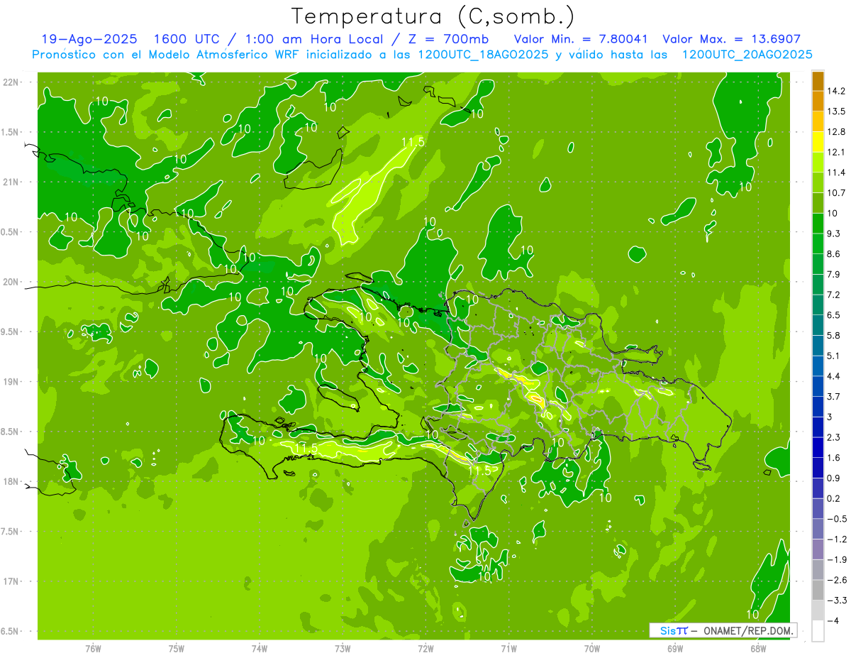Click the "69W" longitude axis label

coord(675,649)
